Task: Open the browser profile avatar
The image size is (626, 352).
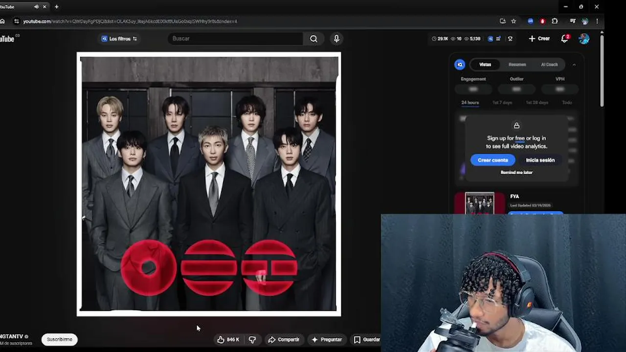Action: [585, 21]
